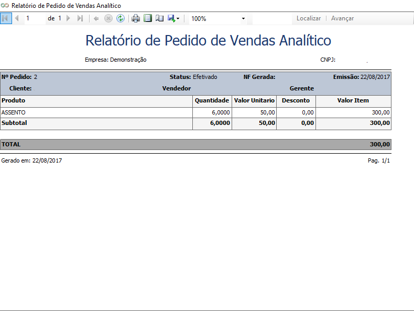The height and width of the screenshot is (311, 414).
Task: Switch to print layout view
Action: 148,18
